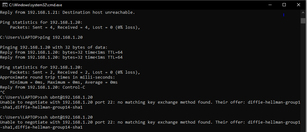Maximize the cmd.exe window
This screenshot has width=307, height=132.
284,5
